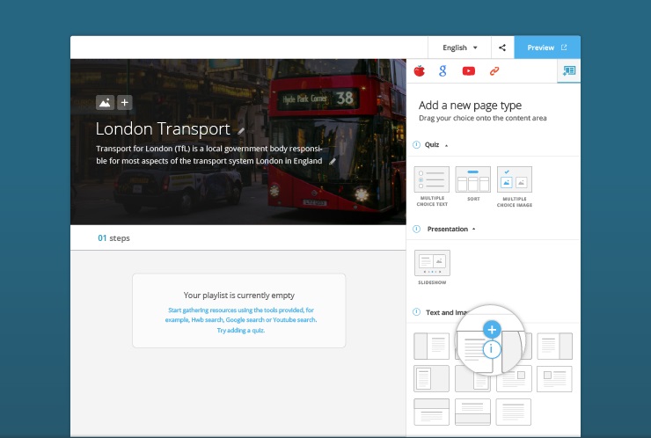Screen dimensions: 651x438
Task: Collapse the Presentation section
Action: 474,229
